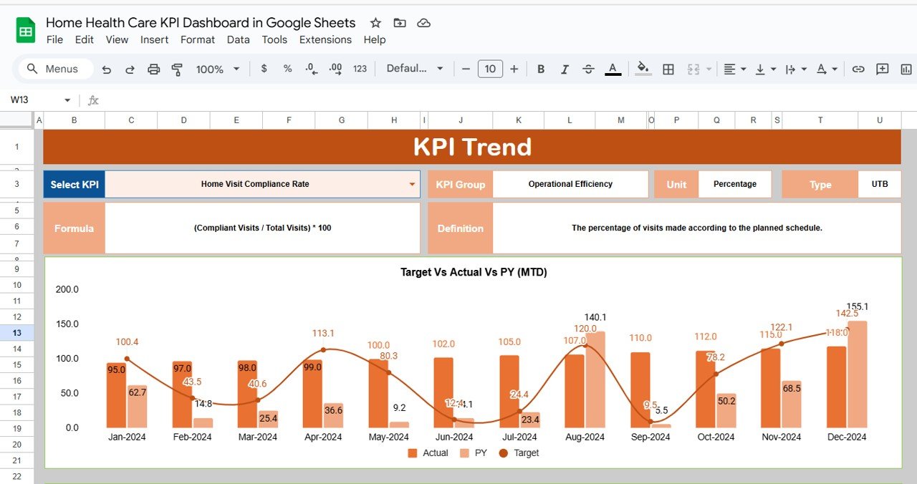Open the Select KPI dropdown arrow
Viewport: 917px width, 484px height.
(412, 185)
